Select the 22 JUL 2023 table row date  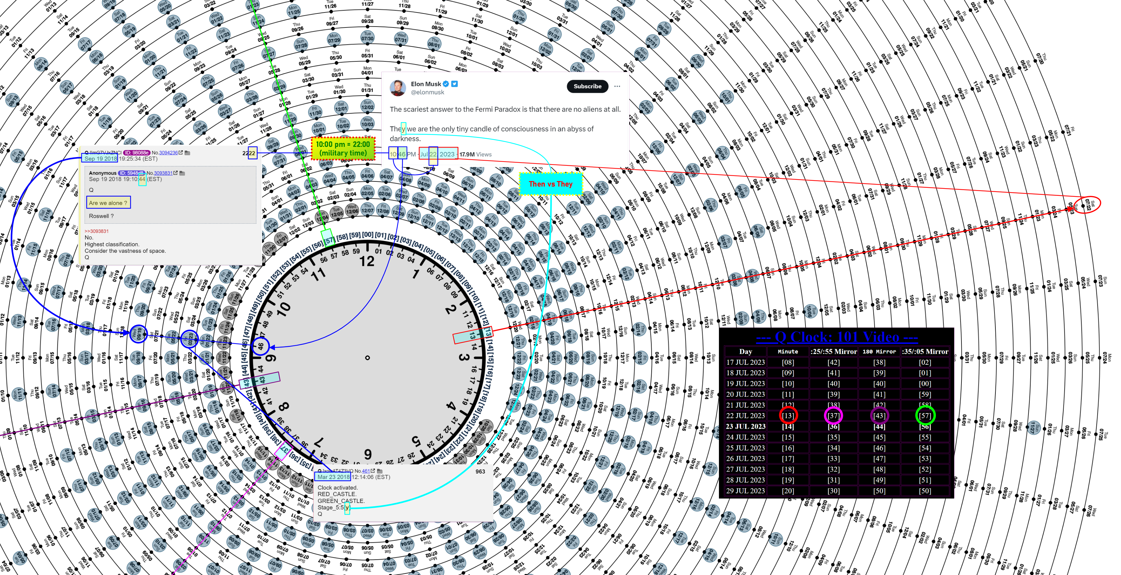[x=746, y=416]
